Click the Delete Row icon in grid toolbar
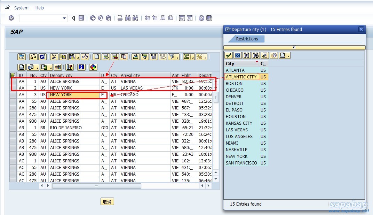Viewport: 373px width, 215px height. [114, 57]
